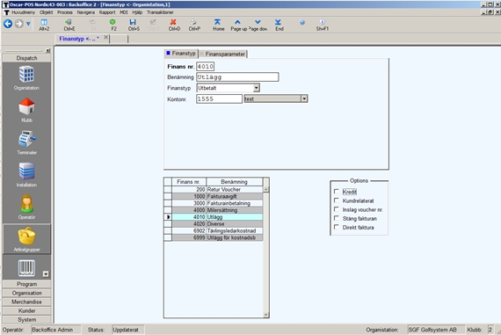Click the barcode icon in sidebar
This screenshot has height=335, width=501.
tap(26, 268)
